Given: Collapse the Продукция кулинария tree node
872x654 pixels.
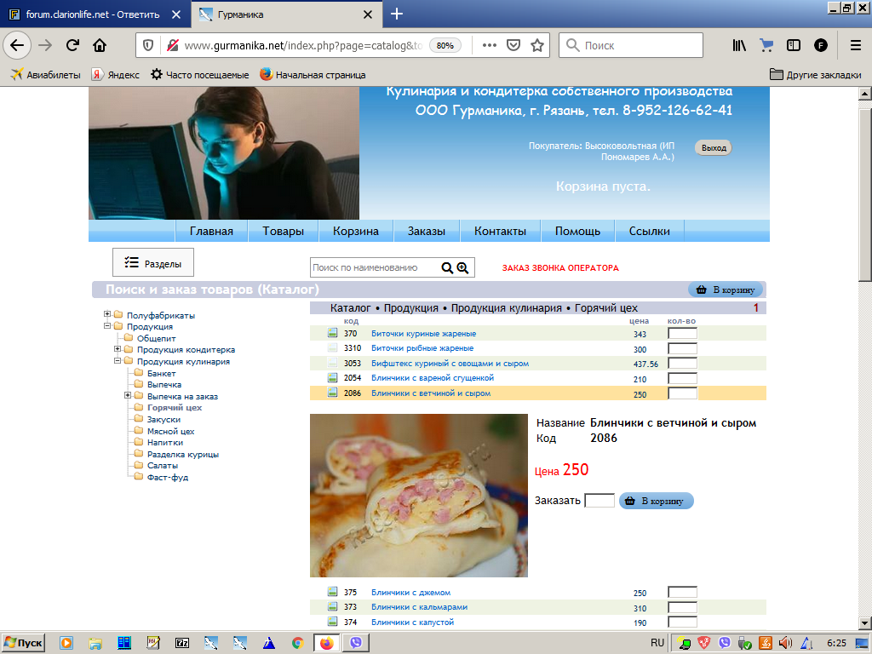Looking at the screenshot, I should pos(118,361).
